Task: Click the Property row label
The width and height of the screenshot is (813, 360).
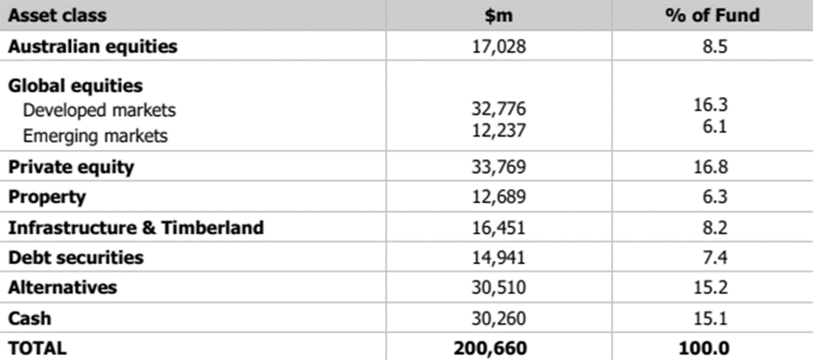Action: point(47,196)
